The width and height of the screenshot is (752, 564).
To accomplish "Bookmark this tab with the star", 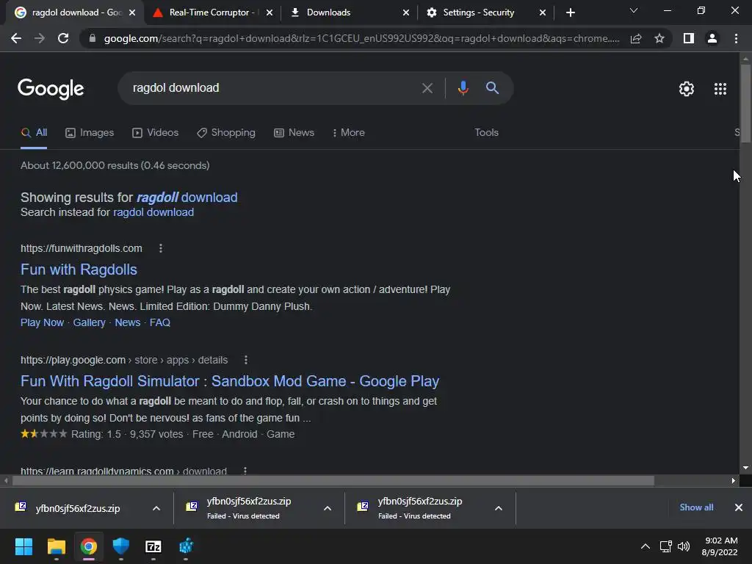I will (659, 38).
